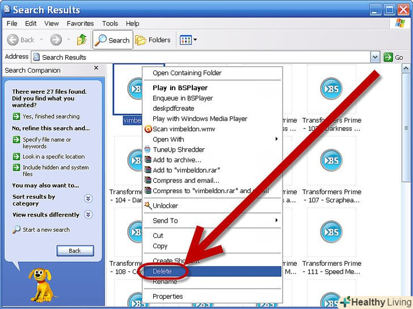This screenshot has height=309, width=413.
Task: Expand the Views dropdown arrow
Action: (195, 40)
